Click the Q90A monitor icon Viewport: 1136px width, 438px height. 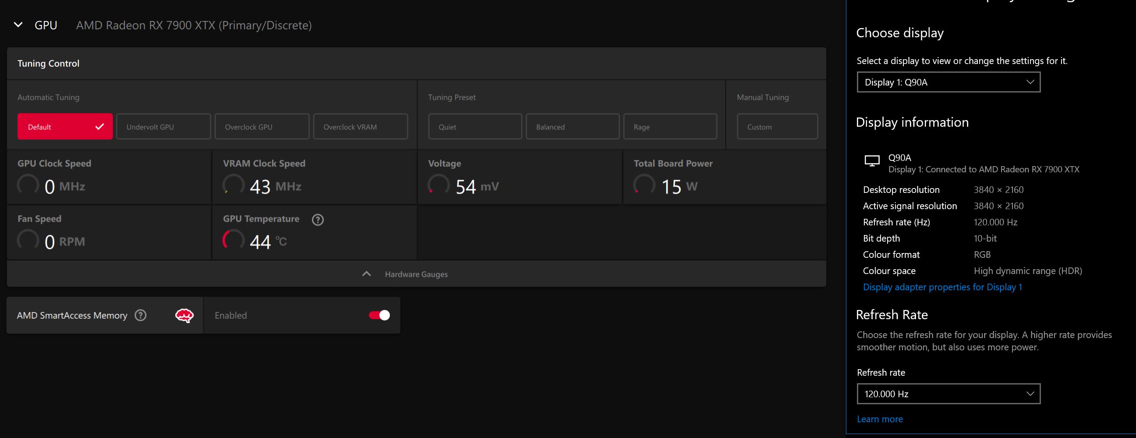(x=872, y=161)
